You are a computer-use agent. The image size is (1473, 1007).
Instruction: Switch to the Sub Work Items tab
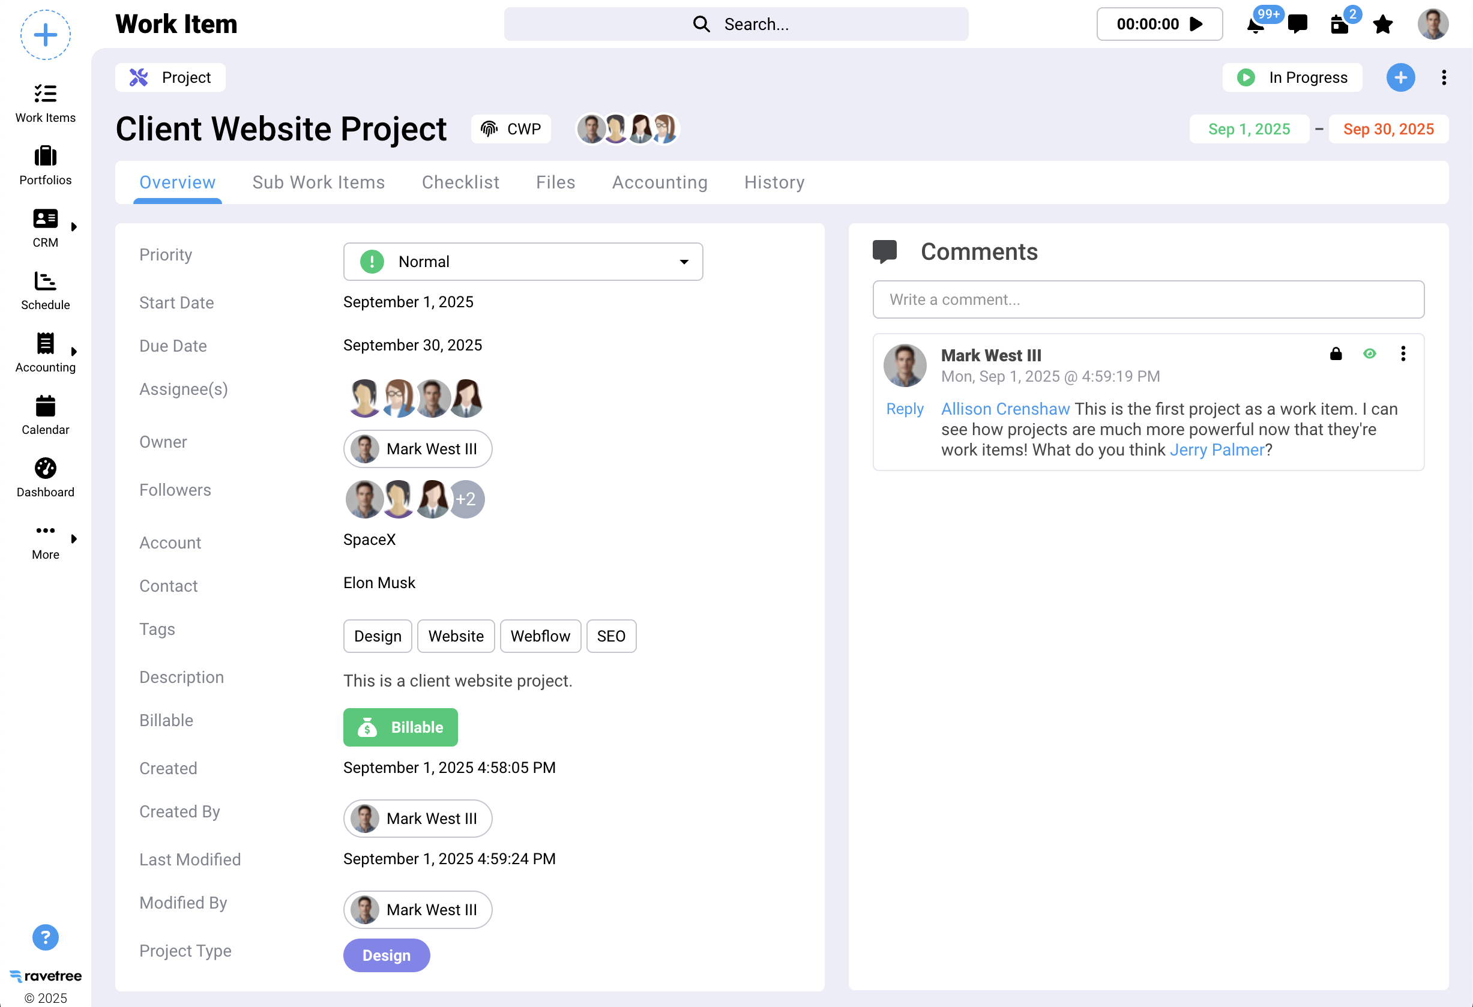click(x=318, y=182)
